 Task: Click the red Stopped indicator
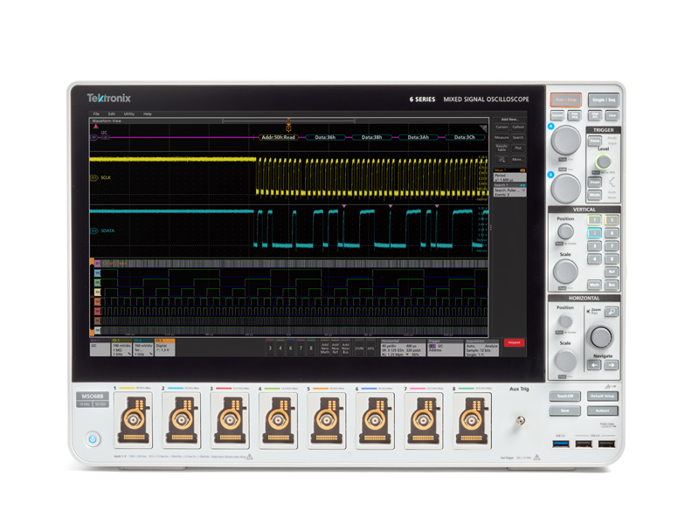(514, 342)
